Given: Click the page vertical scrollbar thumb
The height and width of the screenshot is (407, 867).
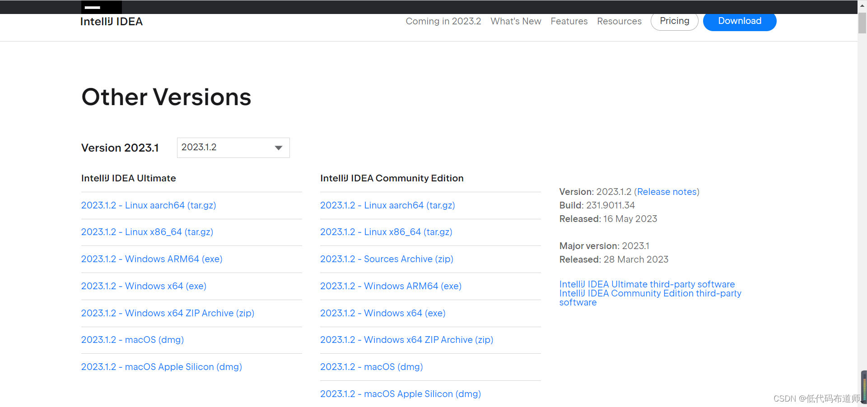Looking at the screenshot, I should coord(862,23).
